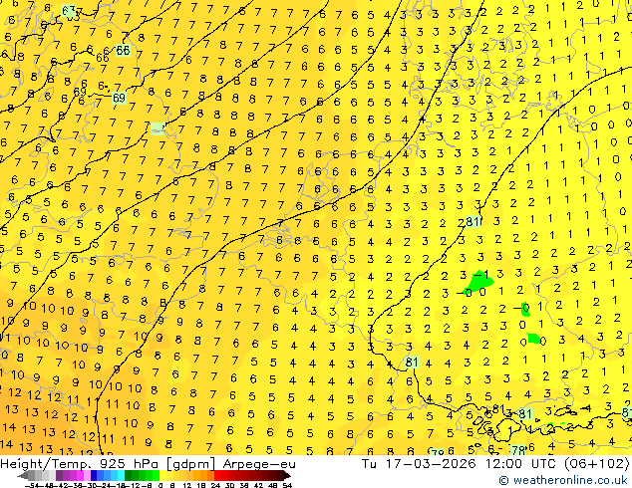
Task: Click the '54' value at scale's right end
Action: [287, 485]
